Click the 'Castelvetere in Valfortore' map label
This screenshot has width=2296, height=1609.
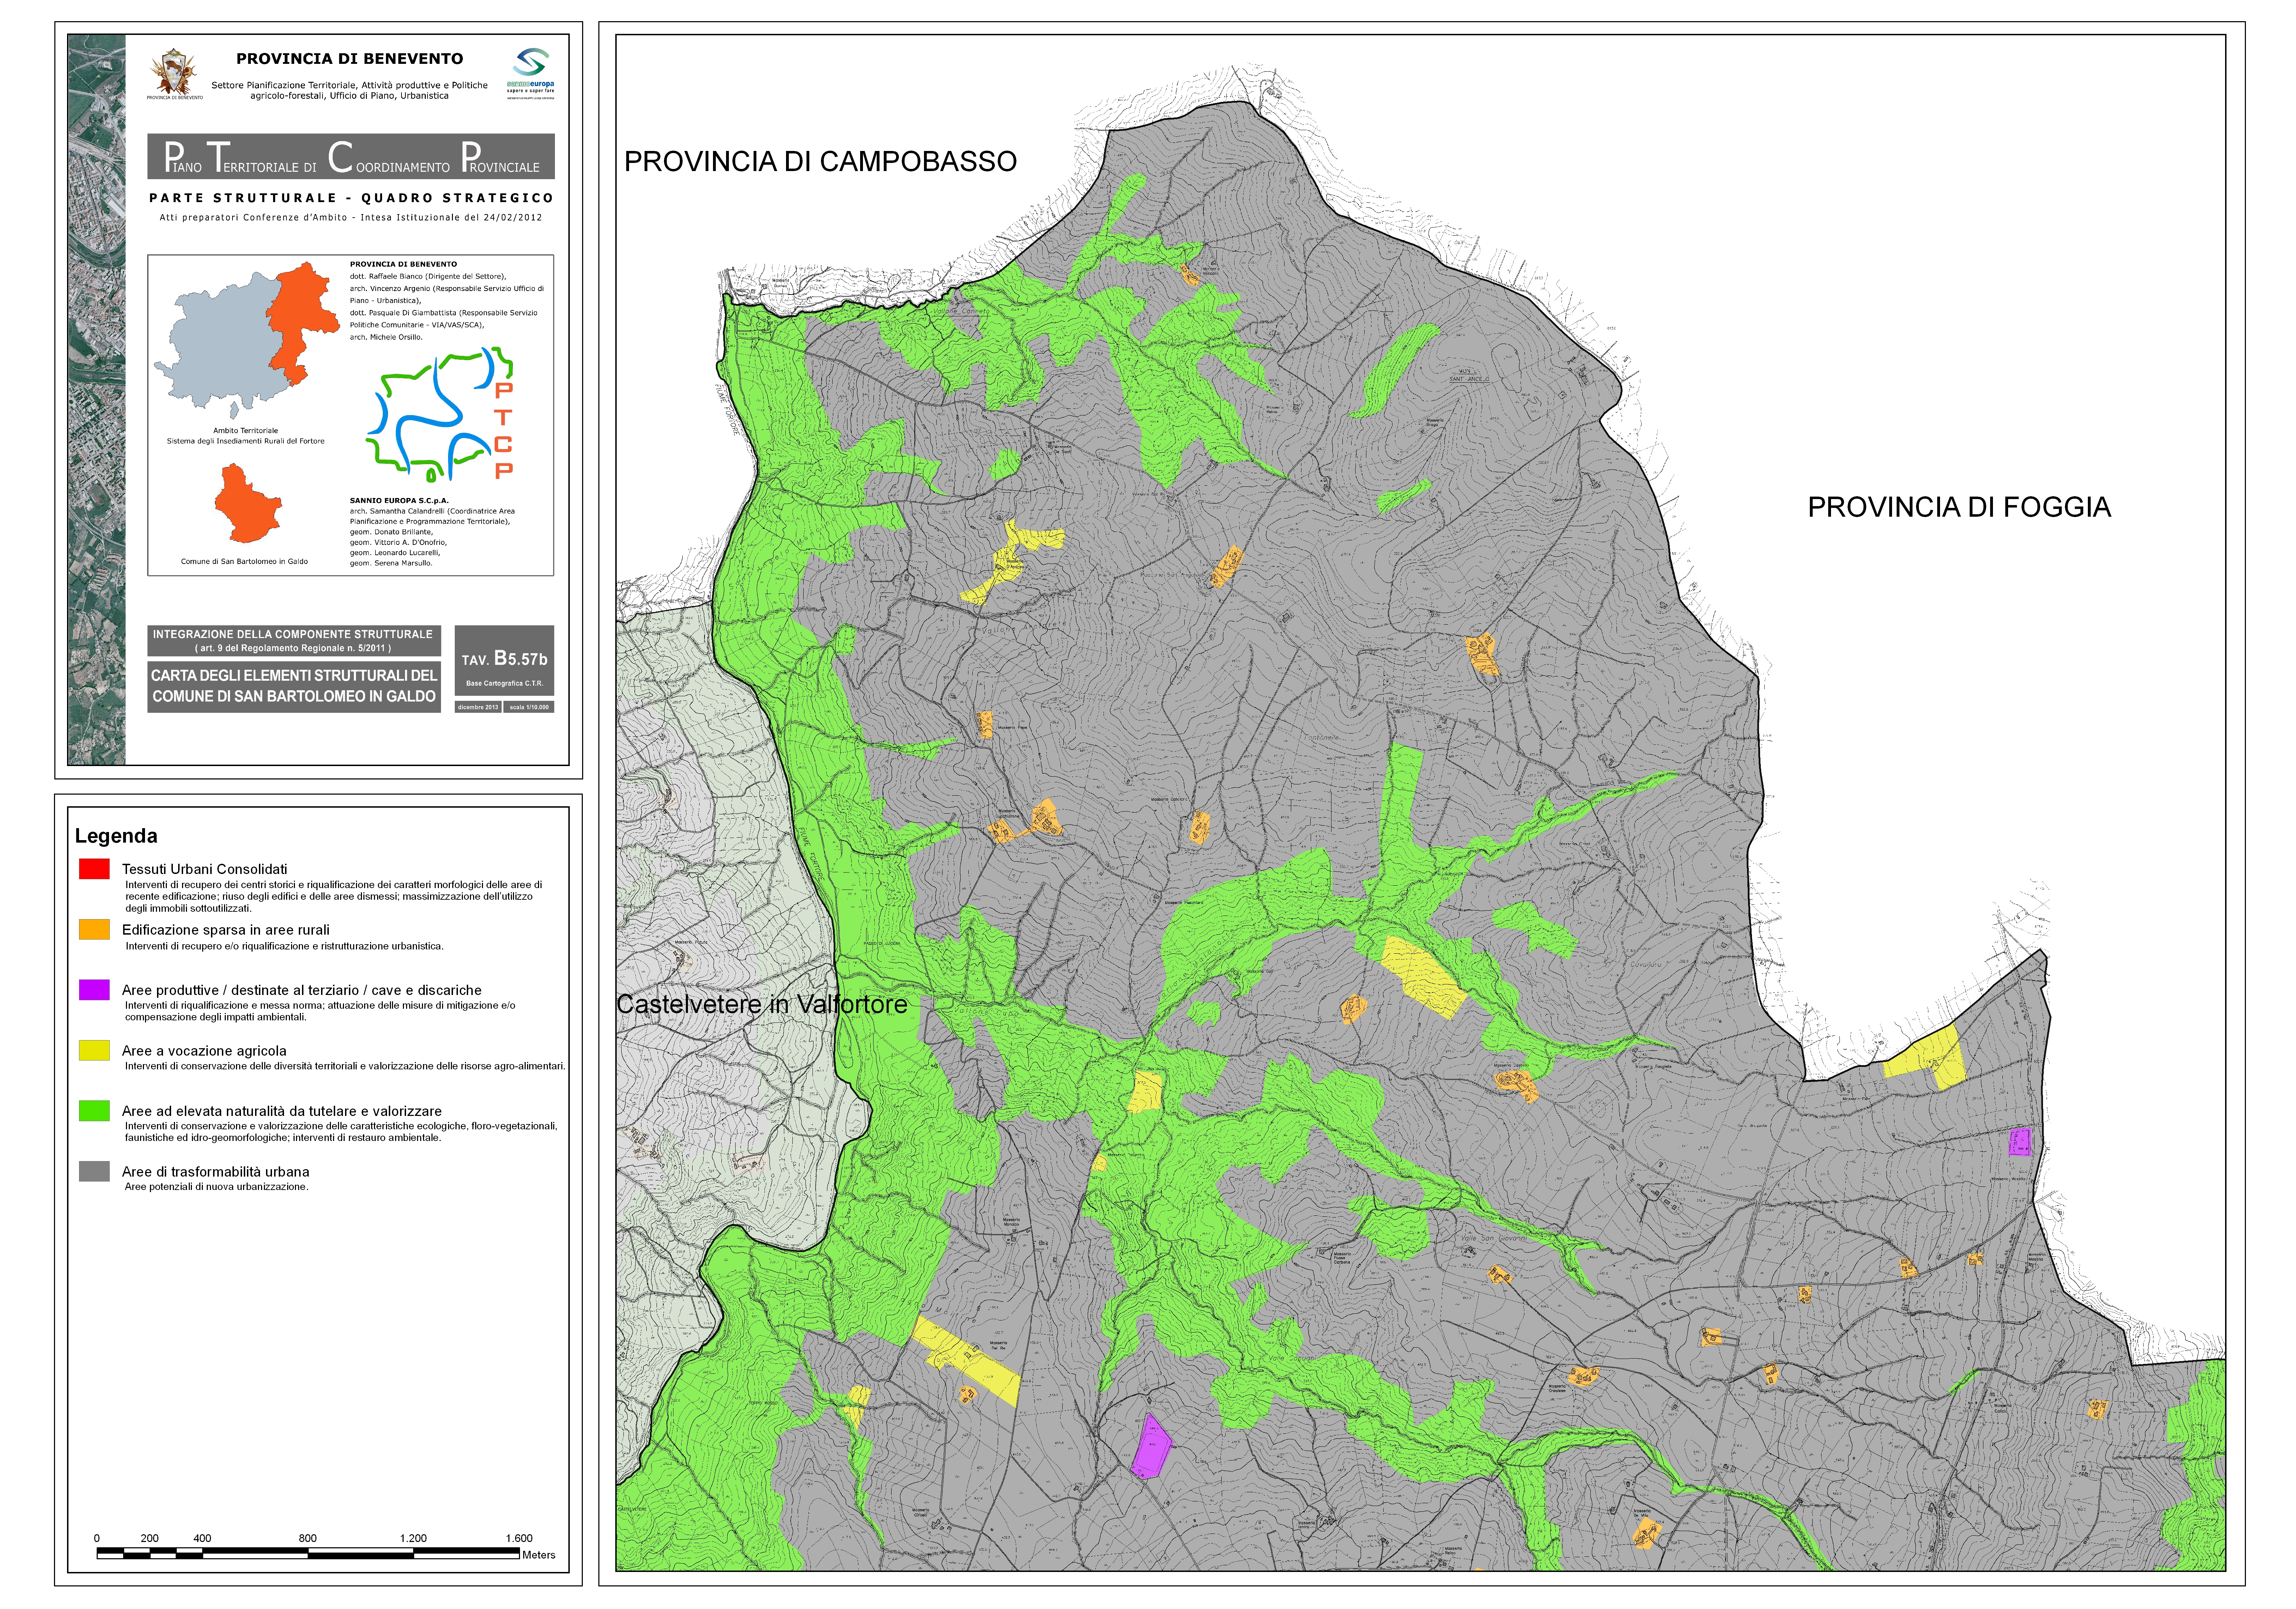tap(762, 1004)
